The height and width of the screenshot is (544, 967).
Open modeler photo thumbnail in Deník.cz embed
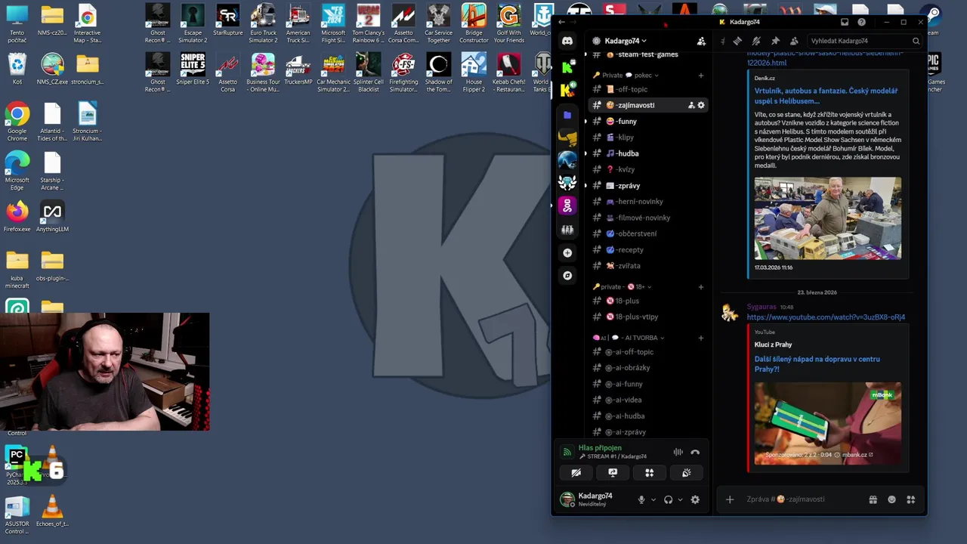point(827,218)
